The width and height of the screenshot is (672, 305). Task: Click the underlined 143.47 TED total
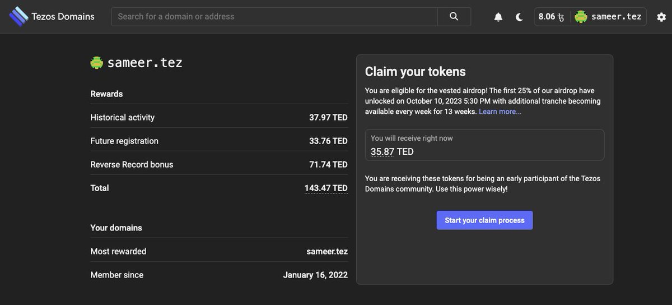(x=326, y=188)
